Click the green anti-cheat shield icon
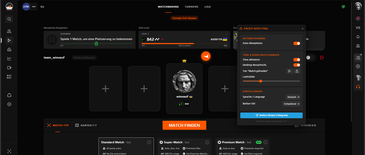Image resolution: width=365 pixels, height=155 pixels. pyautogui.click(x=343, y=7)
